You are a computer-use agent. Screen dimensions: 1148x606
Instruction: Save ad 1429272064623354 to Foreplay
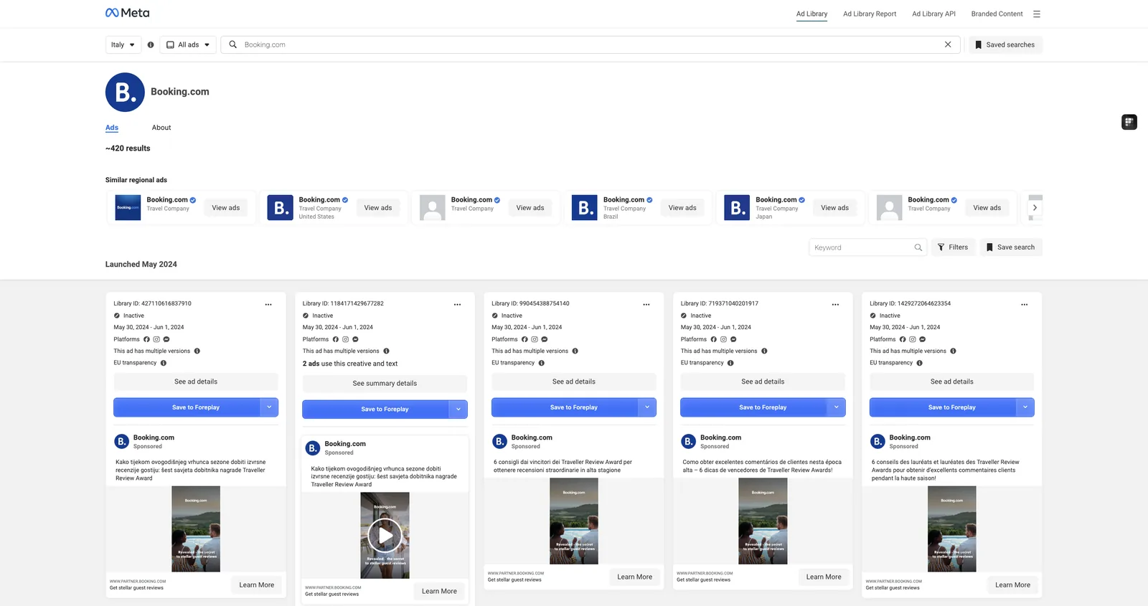pos(943,407)
